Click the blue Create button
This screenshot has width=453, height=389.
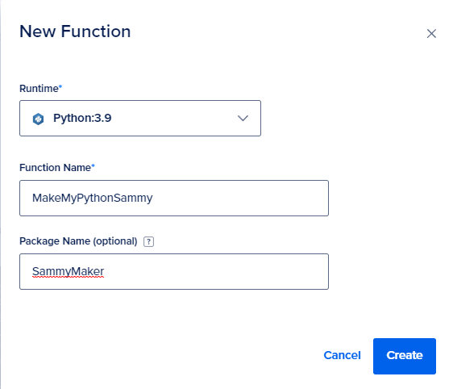(x=405, y=357)
